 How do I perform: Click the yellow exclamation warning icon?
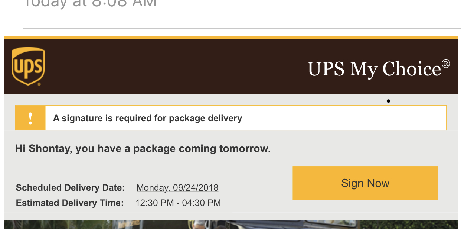[x=30, y=118]
